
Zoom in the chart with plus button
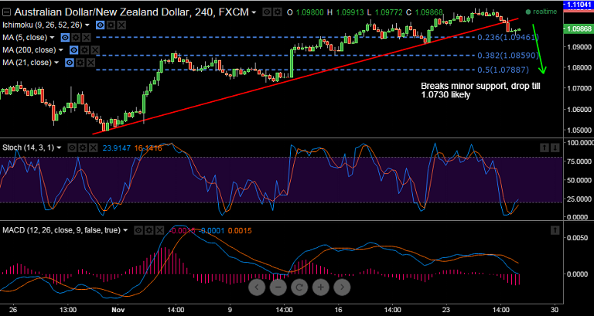pos(320,287)
